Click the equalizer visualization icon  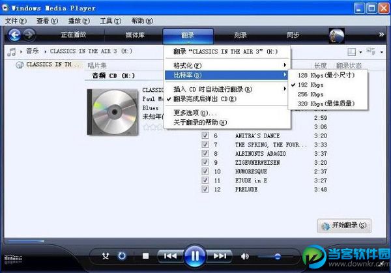(x=13, y=259)
